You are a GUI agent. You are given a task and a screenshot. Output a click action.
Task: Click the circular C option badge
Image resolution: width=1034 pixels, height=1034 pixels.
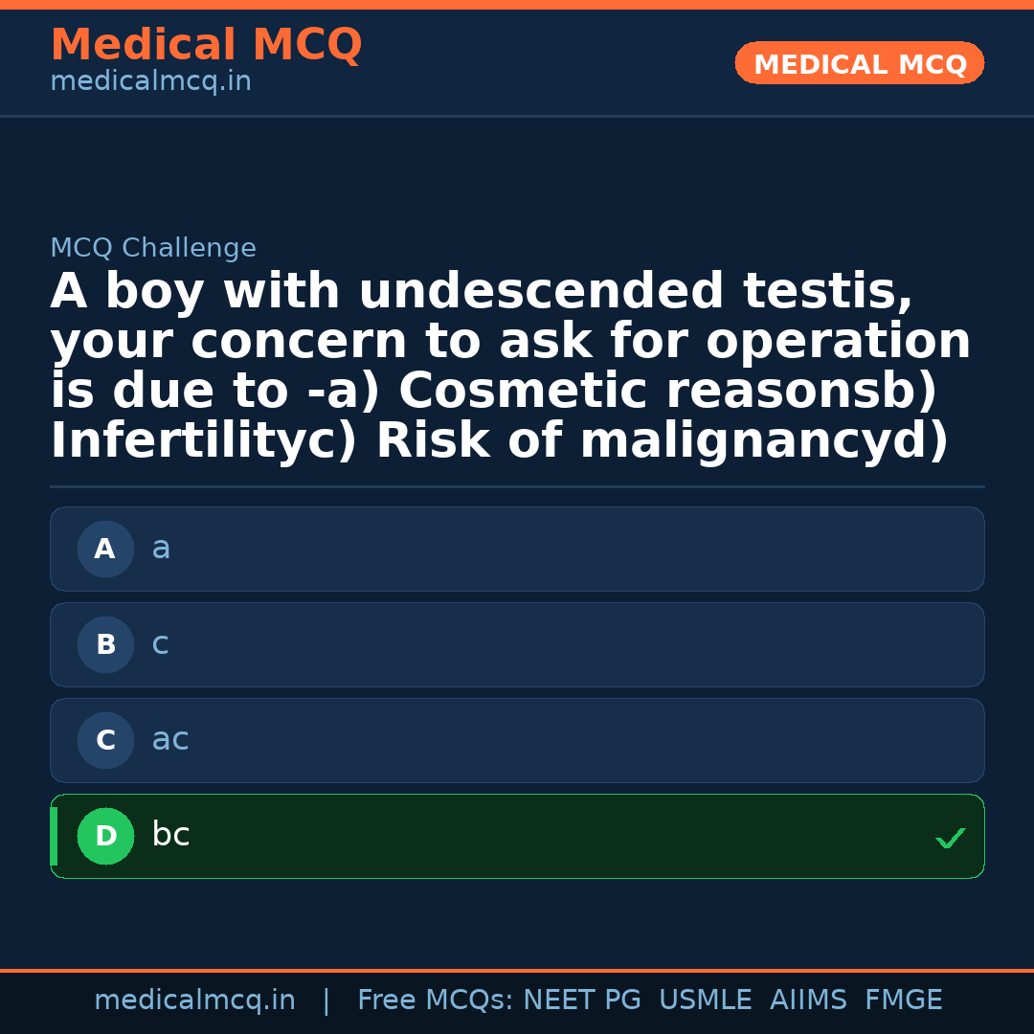105,740
